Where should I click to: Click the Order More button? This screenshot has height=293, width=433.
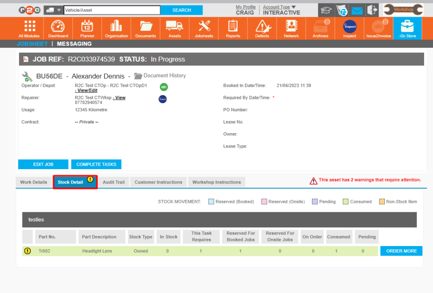pos(401,251)
